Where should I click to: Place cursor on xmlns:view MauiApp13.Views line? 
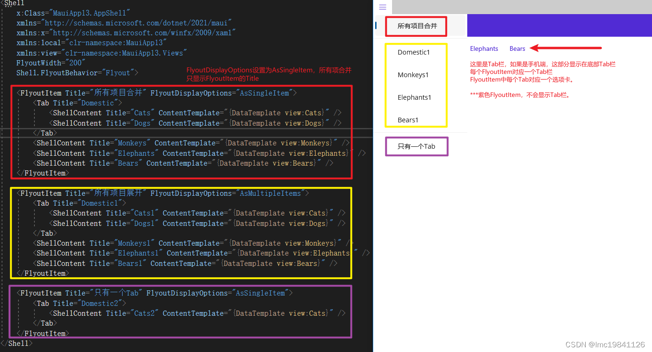pos(102,53)
